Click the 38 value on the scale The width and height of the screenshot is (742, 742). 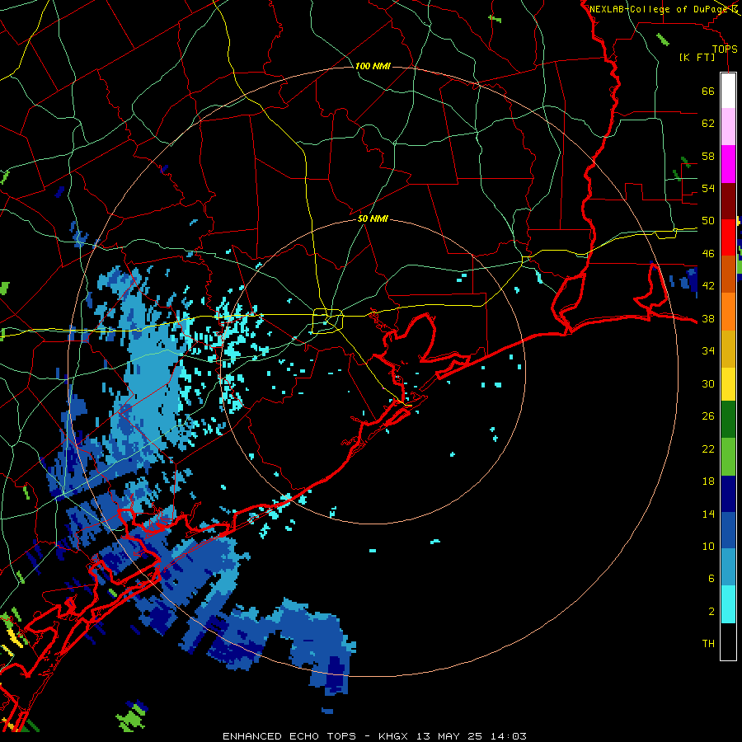(x=708, y=318)
